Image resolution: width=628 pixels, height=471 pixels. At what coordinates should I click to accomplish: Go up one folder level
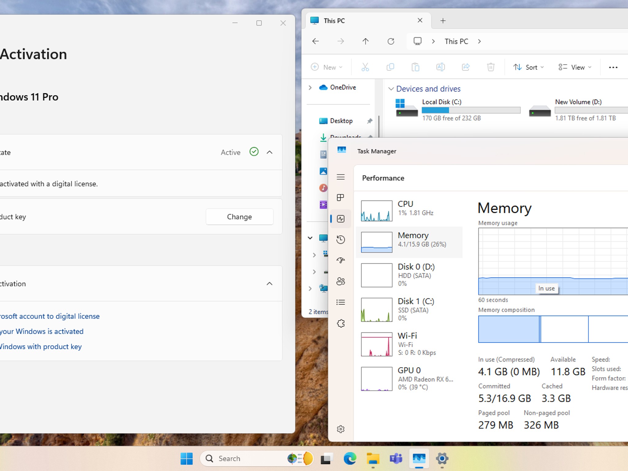(366, 41)
